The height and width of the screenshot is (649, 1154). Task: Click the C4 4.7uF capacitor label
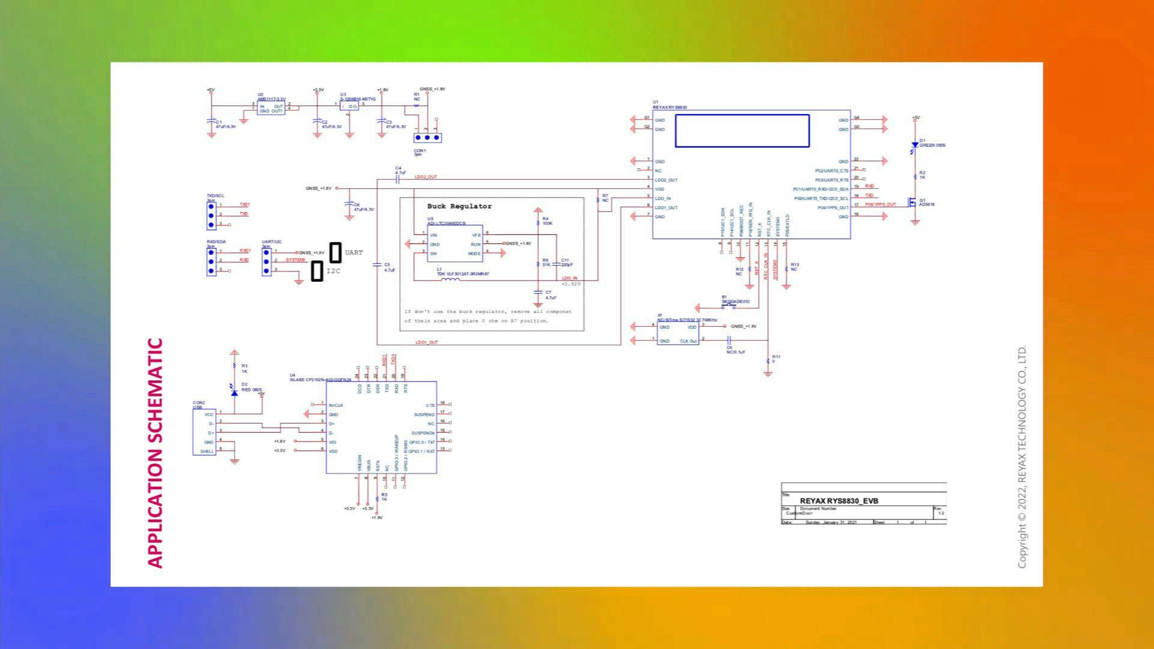click(400, 170)
